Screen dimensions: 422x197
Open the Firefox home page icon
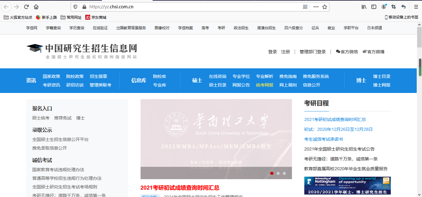36,7
